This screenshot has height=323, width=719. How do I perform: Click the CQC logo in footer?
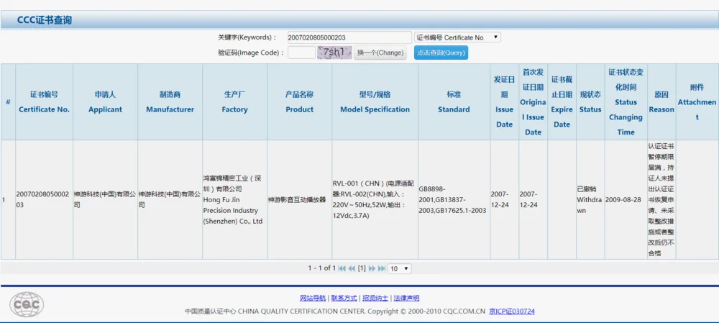pyautogui.click(x=27, y=304)
